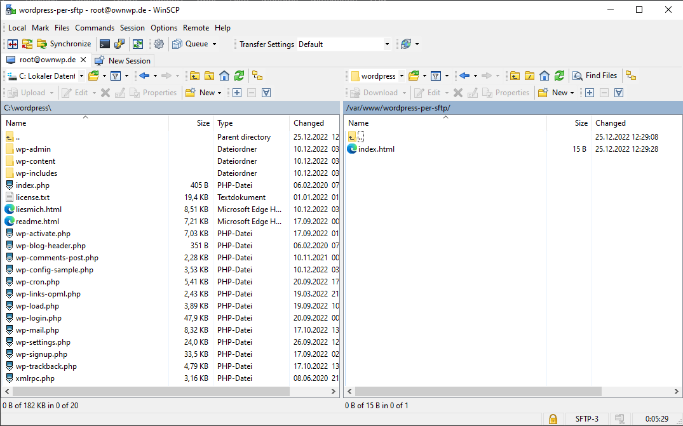
Task: Click the local panel horizontal scrollbar
Action: coord(151,392)
